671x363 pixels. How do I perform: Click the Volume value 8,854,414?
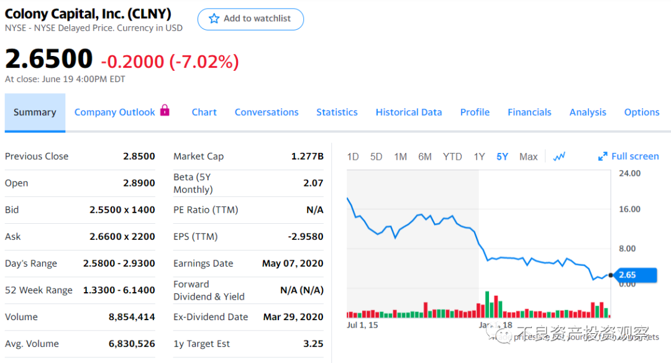pos(132,317)
